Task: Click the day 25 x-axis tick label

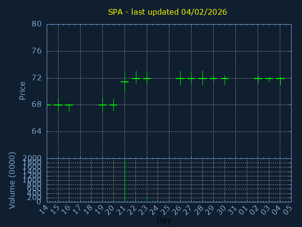Action: 166,210
